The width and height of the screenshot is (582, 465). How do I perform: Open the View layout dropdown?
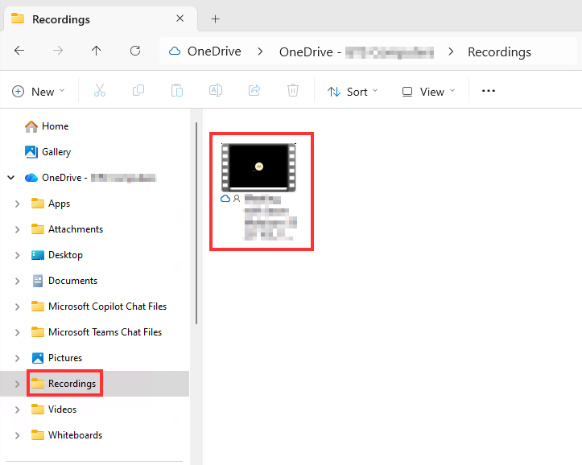(428, 91)
